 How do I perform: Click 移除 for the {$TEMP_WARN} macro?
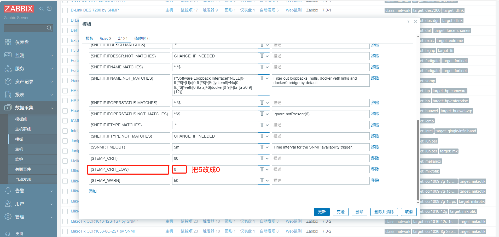375,180
